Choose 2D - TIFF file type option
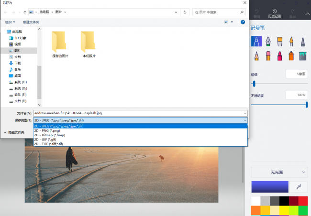Screen dimensions: 311x216 point(140,144)
